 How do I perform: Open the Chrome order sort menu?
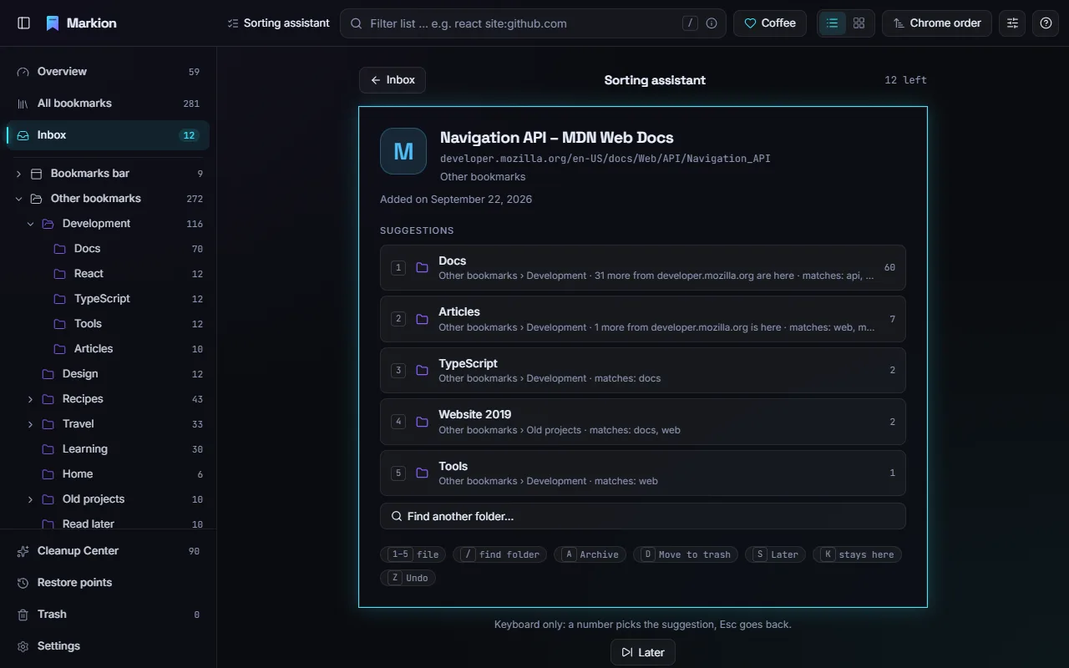pos(937,23)
